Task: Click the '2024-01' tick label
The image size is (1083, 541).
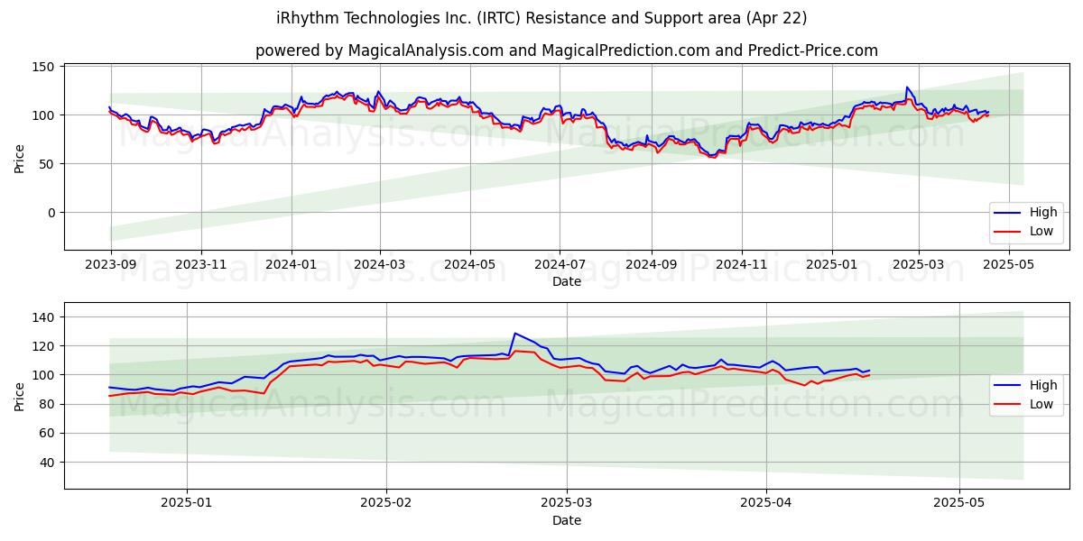Action: [291, 265]
